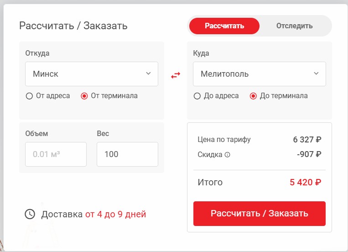Click the info icon beside Скидка
Screen dimensions: 348x252
(228, 155)
